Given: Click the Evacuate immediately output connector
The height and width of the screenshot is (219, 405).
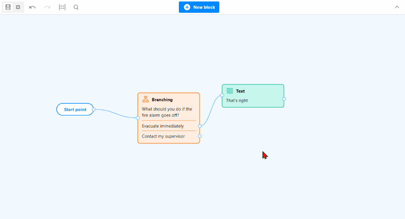Looking at the screenshot, I should [x=200, y=126].
